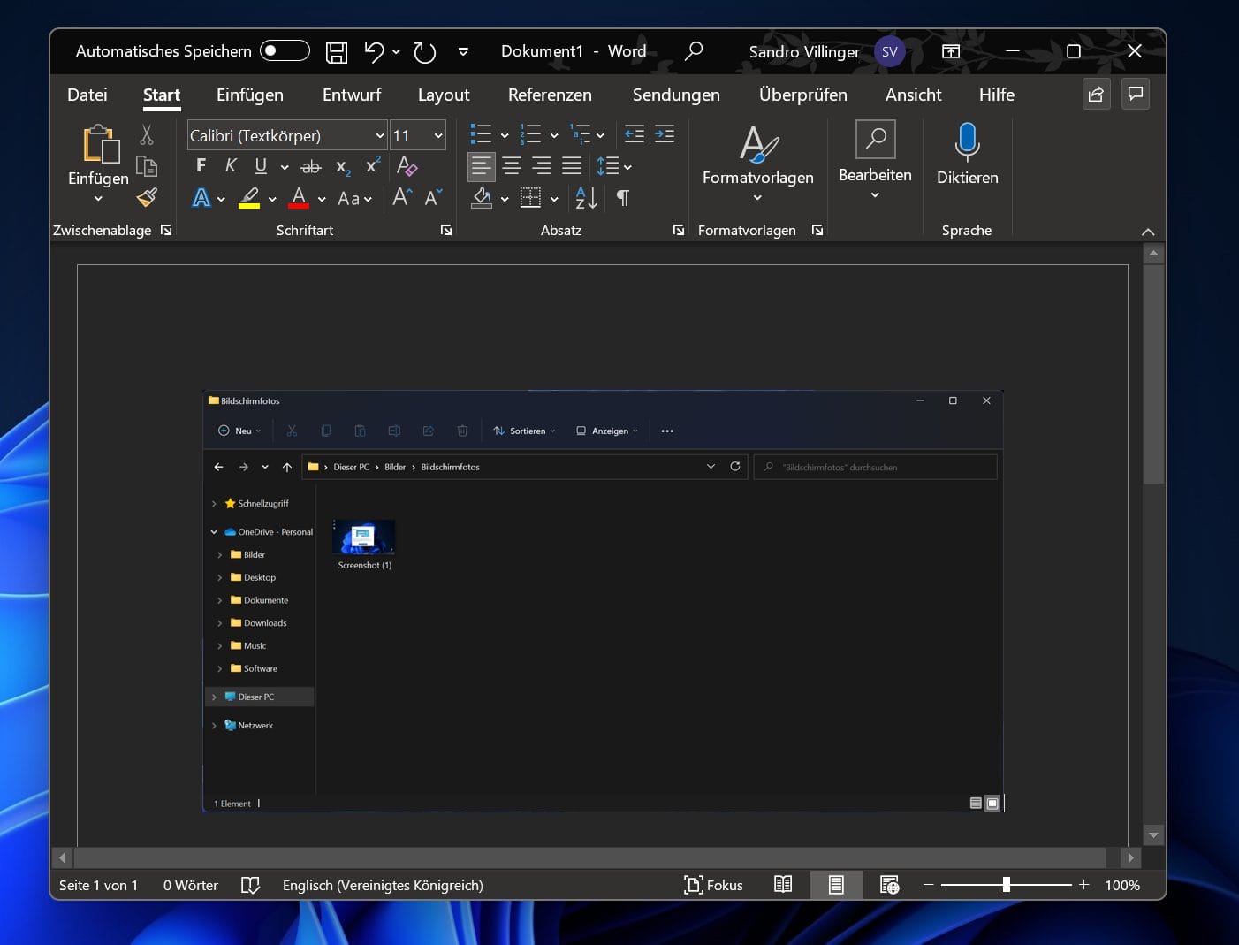Increase indent using the ribbon icon
Image resolution: width=1239 pixels, height=945 pixels.
coord(665,134)
